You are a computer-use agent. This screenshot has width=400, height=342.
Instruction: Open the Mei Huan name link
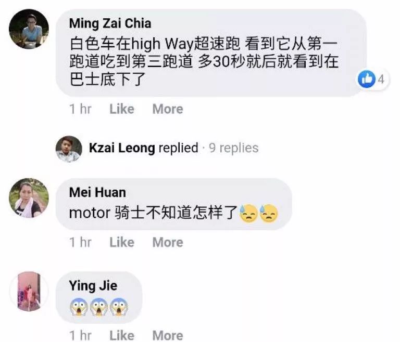click(x=97, y=192)
